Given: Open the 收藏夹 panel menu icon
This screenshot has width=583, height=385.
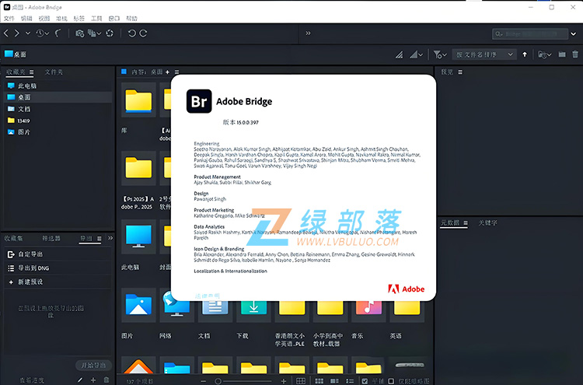Looking at the screenshot, I should 32,72.
